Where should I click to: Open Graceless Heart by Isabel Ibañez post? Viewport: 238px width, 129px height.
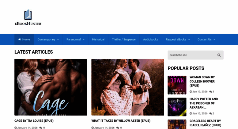[x=205, y=123]
